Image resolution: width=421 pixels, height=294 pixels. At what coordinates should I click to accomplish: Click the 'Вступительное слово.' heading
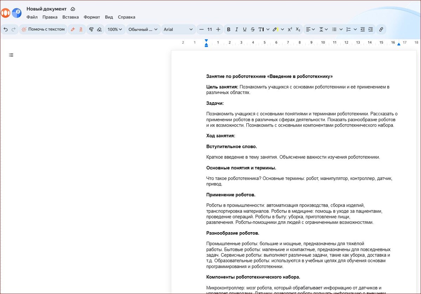[232, 146]
